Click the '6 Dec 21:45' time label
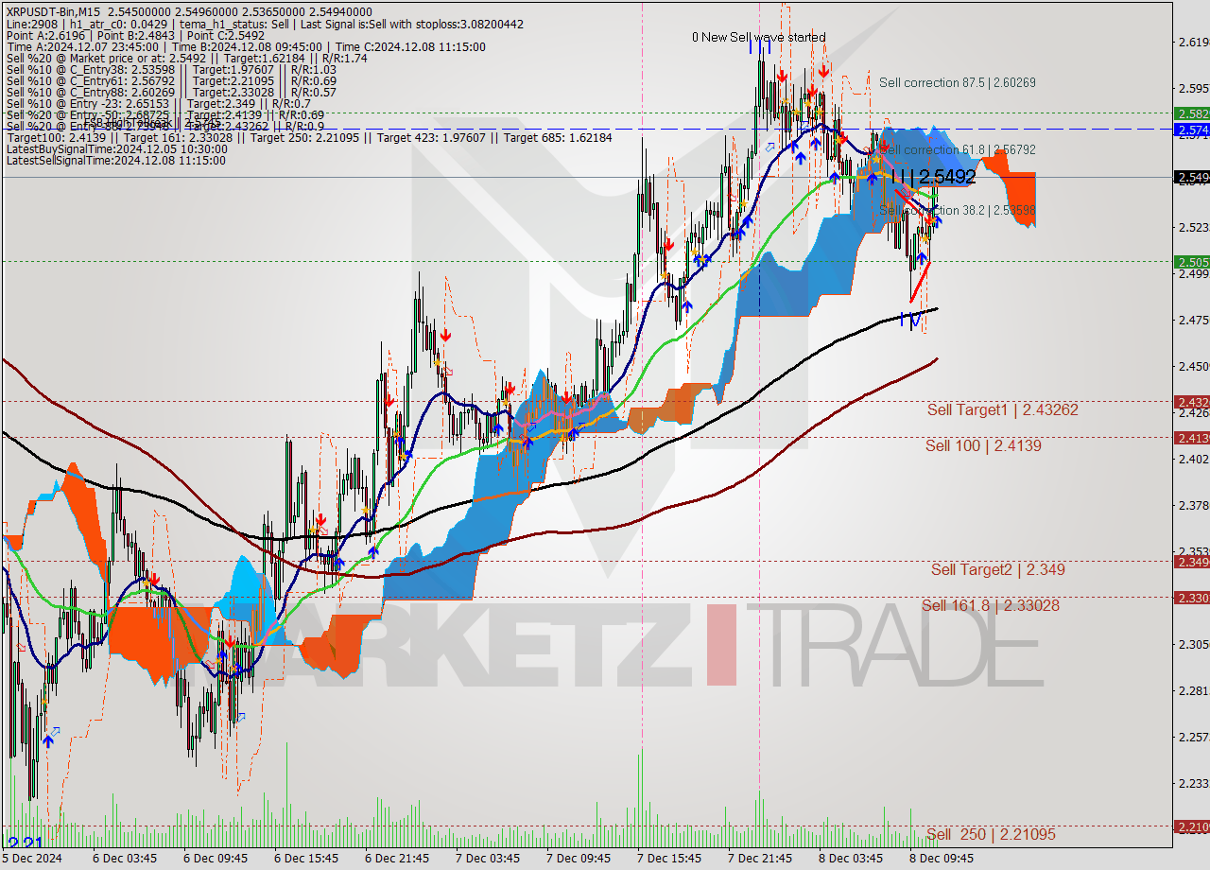1210x870 pixels. coord(397,859)
